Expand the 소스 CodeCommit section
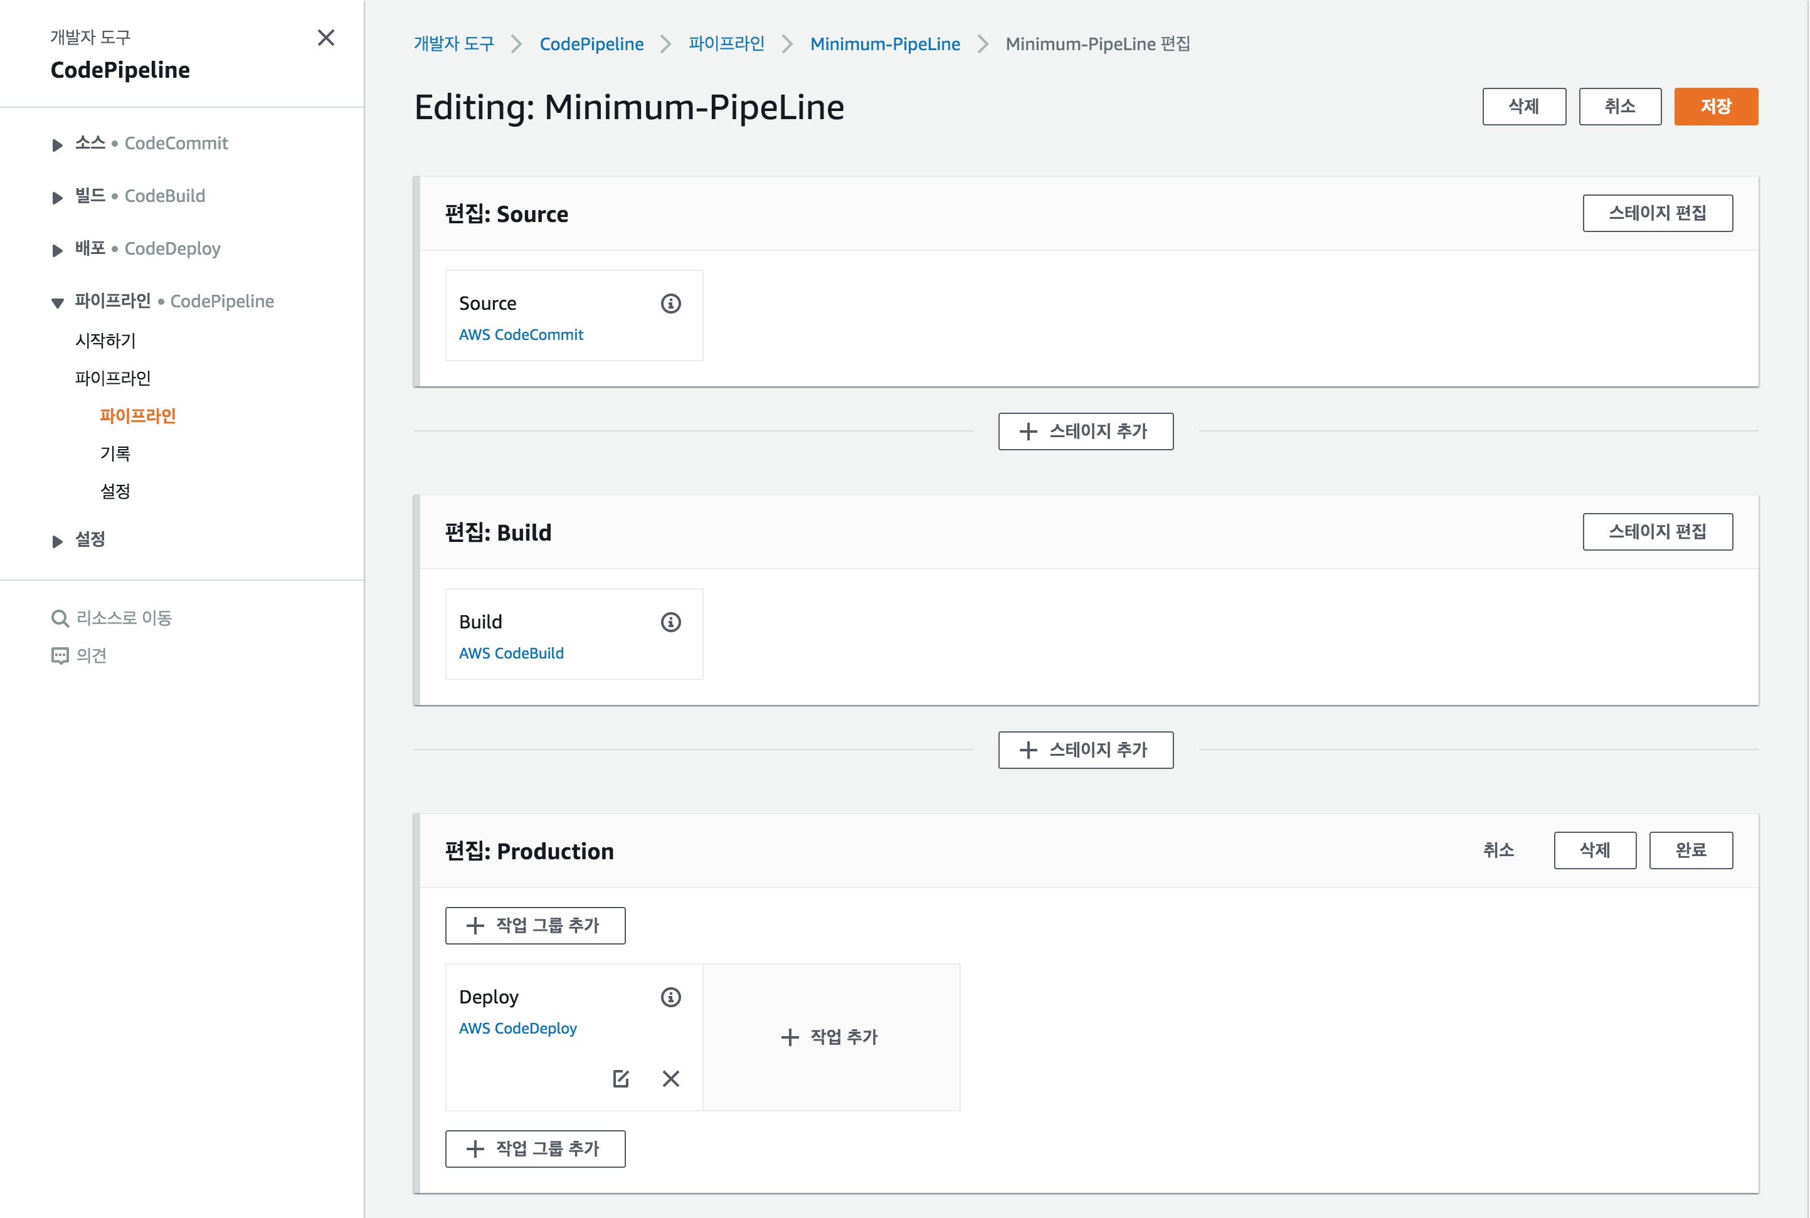 point(58,144)
